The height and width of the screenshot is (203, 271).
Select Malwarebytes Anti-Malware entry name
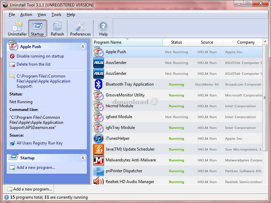131,160
